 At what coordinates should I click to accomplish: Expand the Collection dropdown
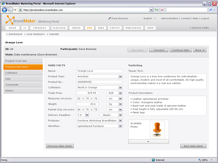120,87
